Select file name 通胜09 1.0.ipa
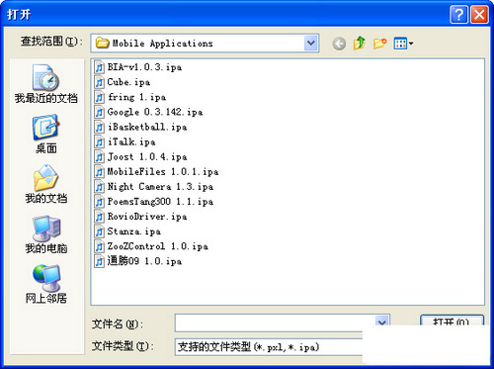Image resolution: width=494 pixels, height=369 pixels. click(x=144, y=261)
